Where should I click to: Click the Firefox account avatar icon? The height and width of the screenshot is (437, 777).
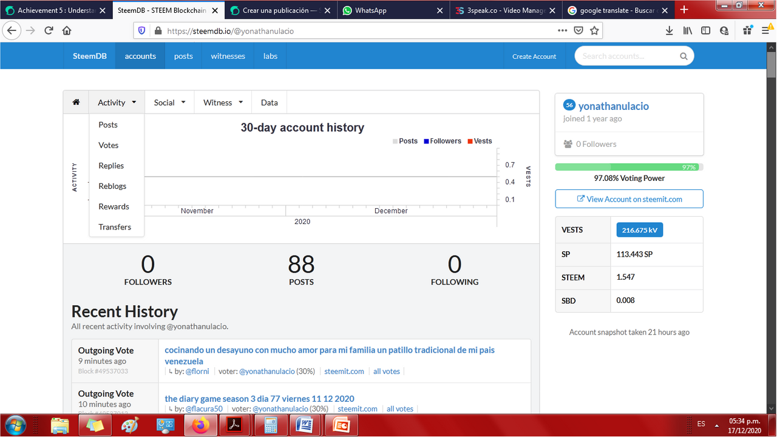tap(724, 30)
